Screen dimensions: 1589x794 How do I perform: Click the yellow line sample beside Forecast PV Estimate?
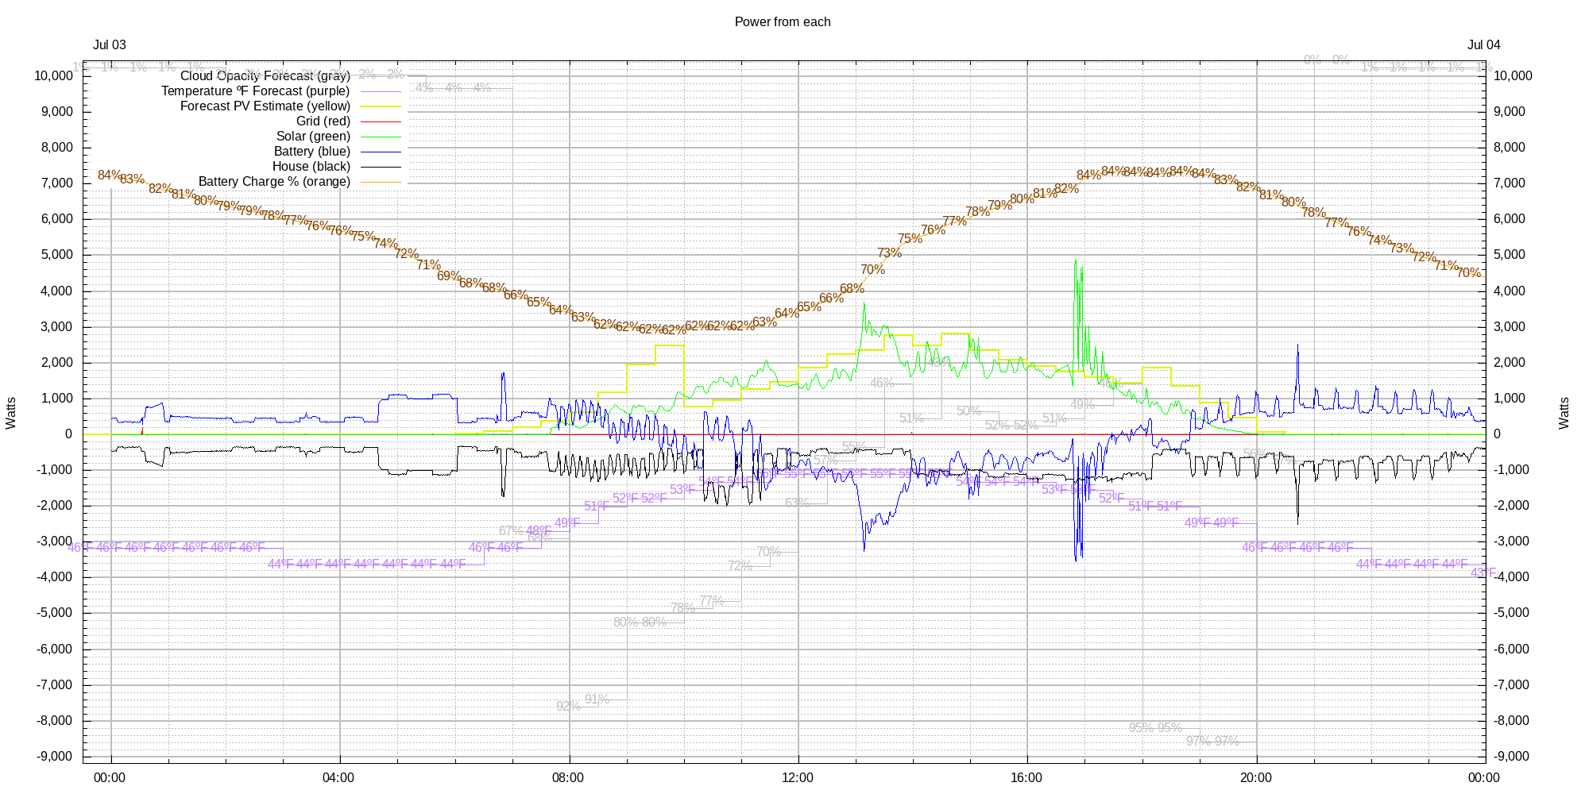click(381, 106)
